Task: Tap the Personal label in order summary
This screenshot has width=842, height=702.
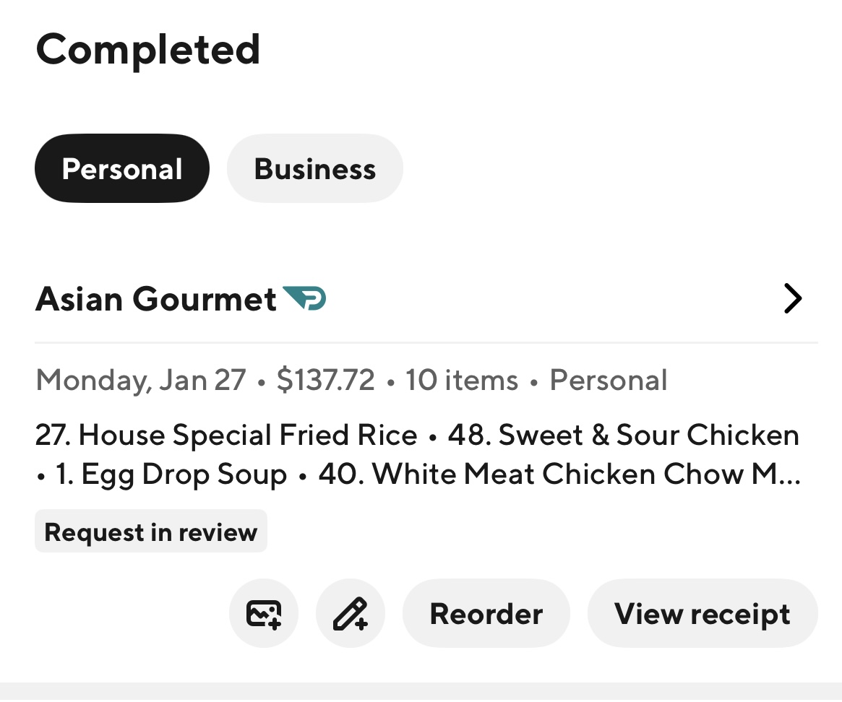Action: pyautogui.click(x=609, y=380)
